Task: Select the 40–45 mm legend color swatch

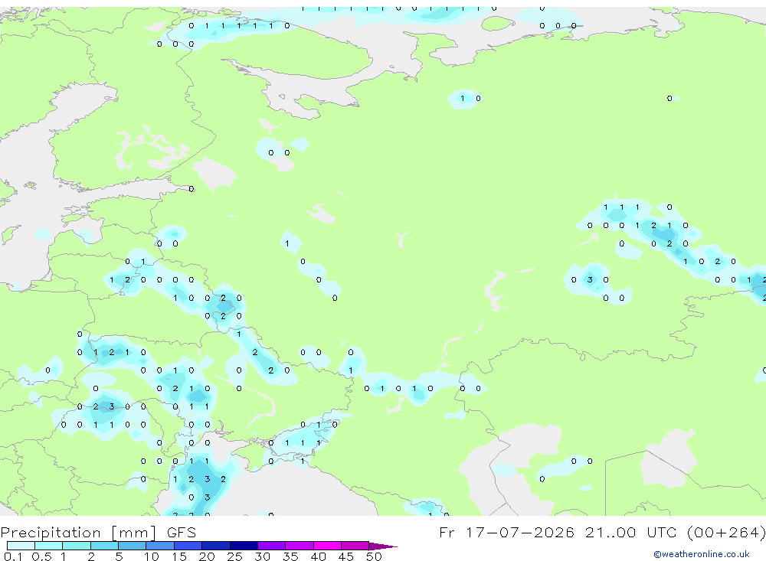Action: click(327, 546)
